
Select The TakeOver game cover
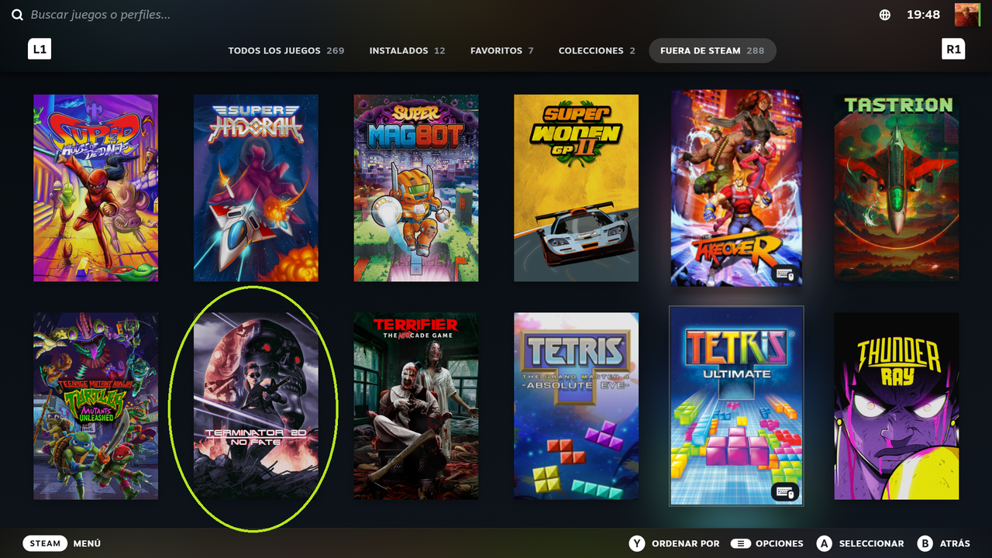(x=736, y=188)
